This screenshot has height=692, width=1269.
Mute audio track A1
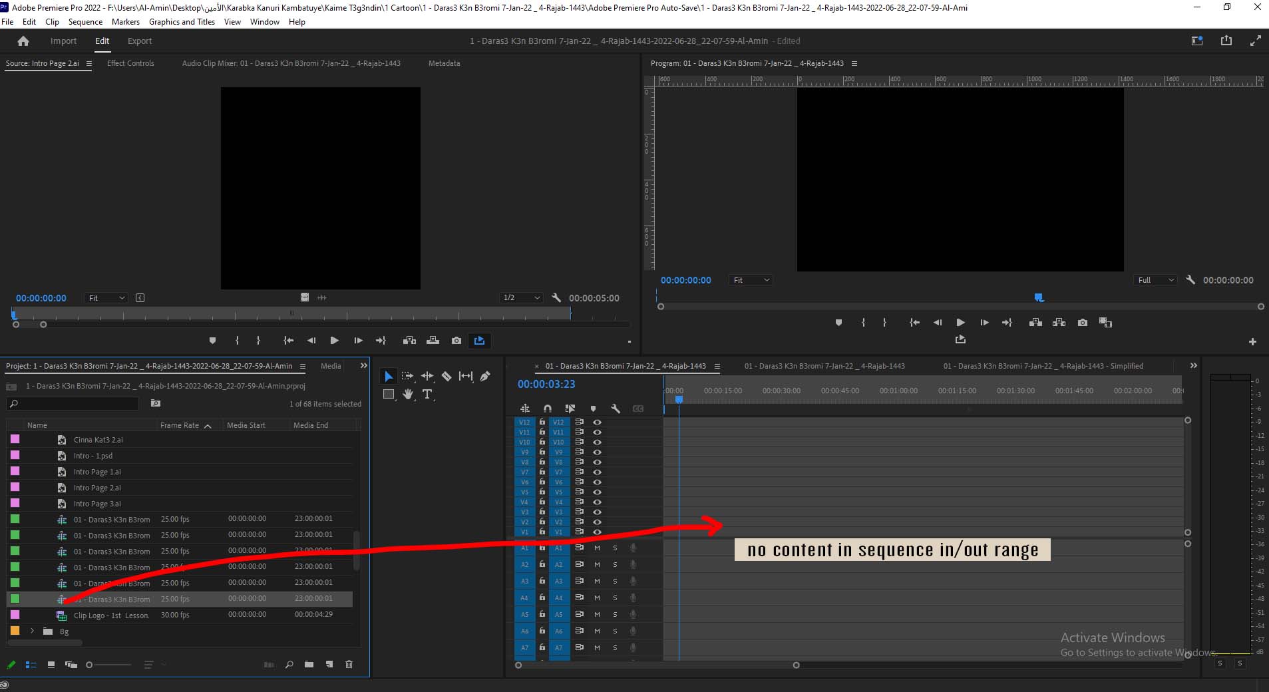tap(597, 548)
